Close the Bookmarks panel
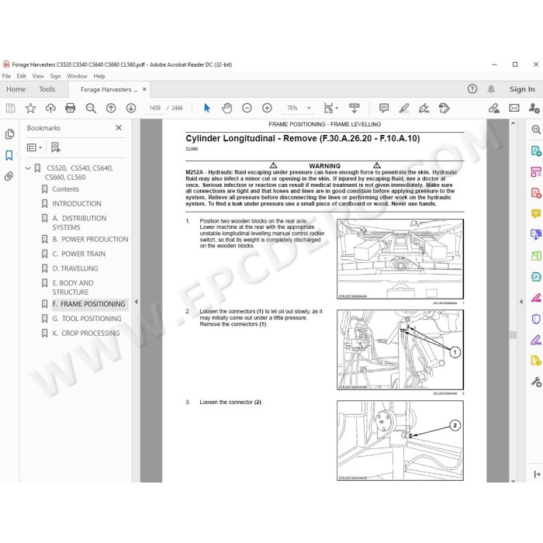 119,128
